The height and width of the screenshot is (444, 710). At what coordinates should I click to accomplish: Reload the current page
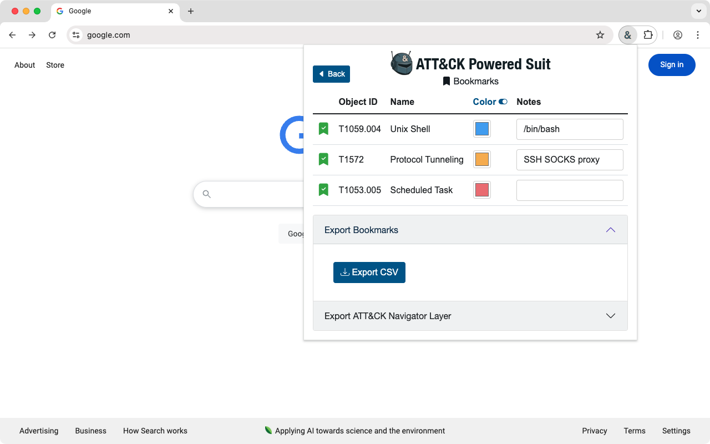tap(52, 35)
